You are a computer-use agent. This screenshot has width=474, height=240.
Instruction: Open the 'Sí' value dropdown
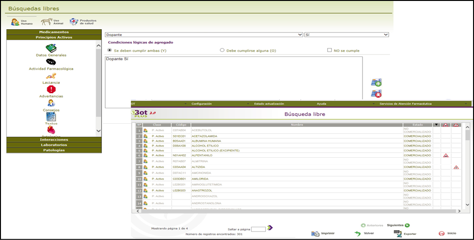(346, 35)
